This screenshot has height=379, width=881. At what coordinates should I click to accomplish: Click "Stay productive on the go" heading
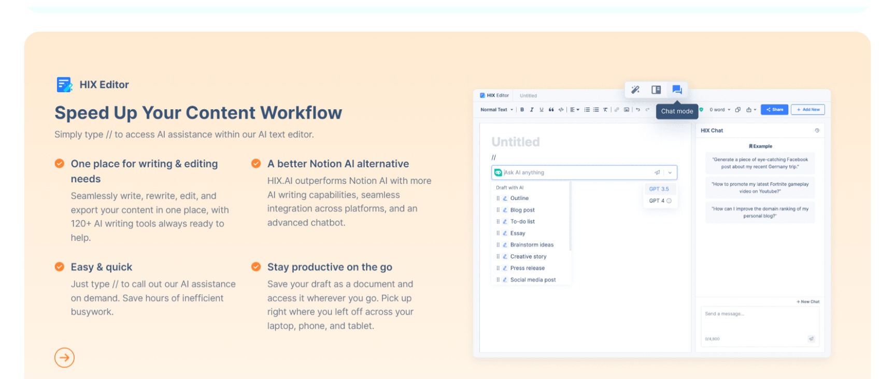tap(330, 267)
